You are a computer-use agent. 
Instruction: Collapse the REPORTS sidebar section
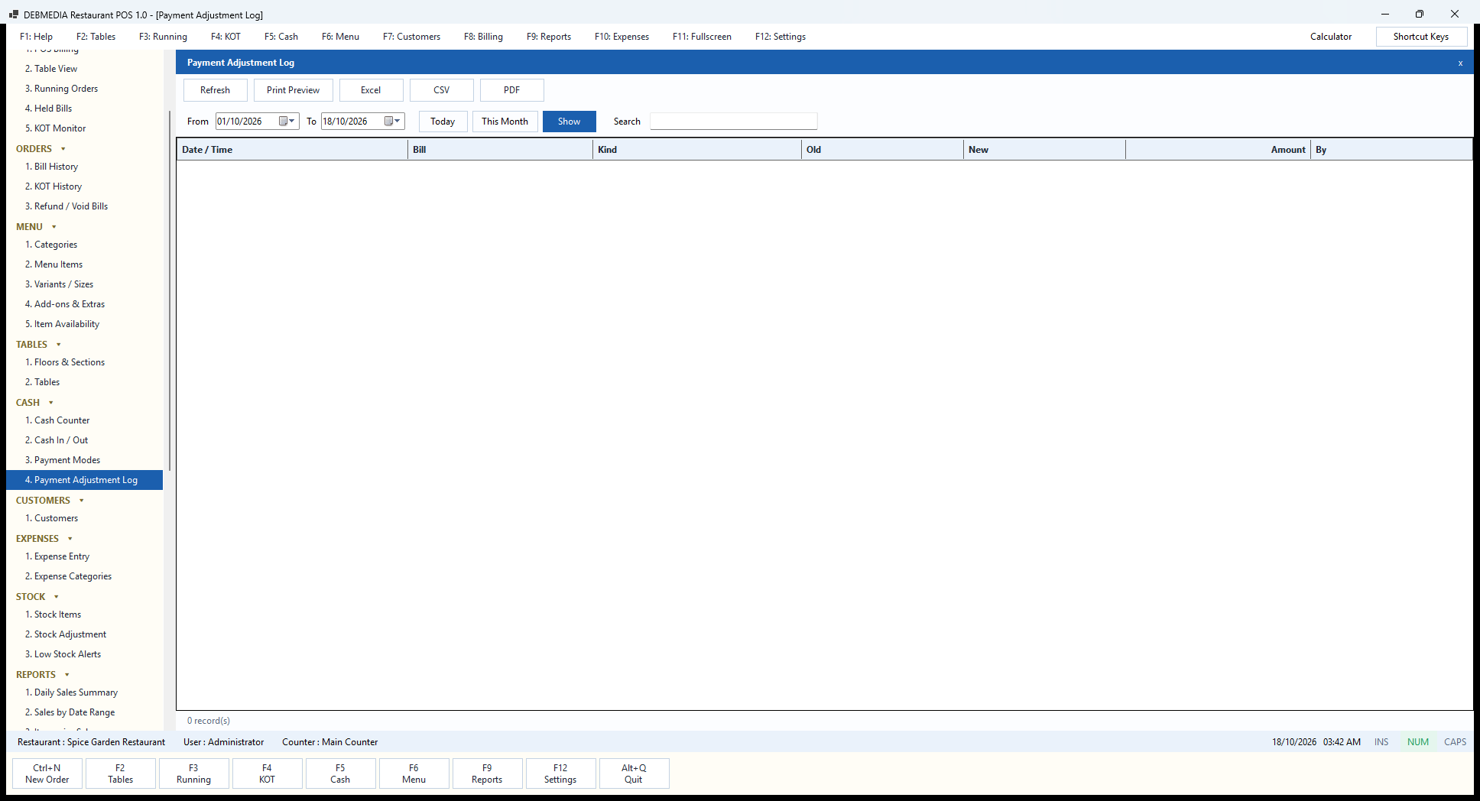click(67, 675)
